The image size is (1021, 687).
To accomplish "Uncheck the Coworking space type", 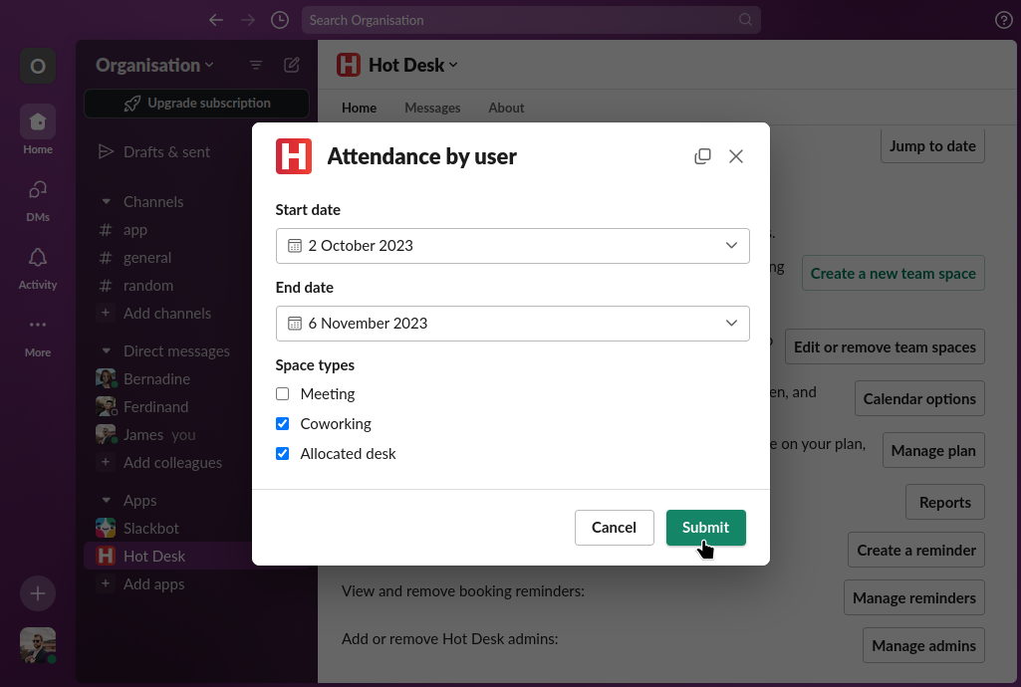I will (x=283, y=424).
